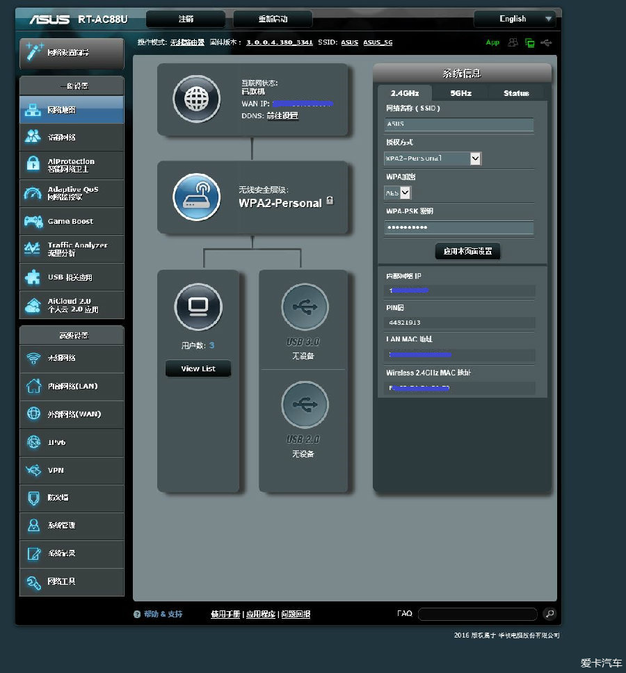Click the USB status icon in top bar
The width and height of the screenshot is (626, 673).
[x=546, y=42]
